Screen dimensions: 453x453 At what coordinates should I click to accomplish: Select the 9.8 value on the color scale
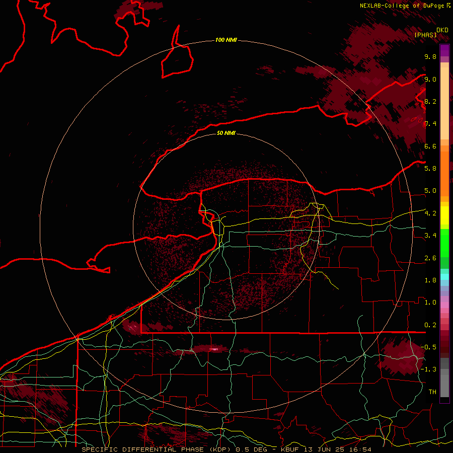pos(430,56)
